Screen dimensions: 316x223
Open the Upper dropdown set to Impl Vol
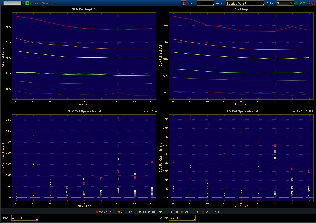[x=24, y=218]
